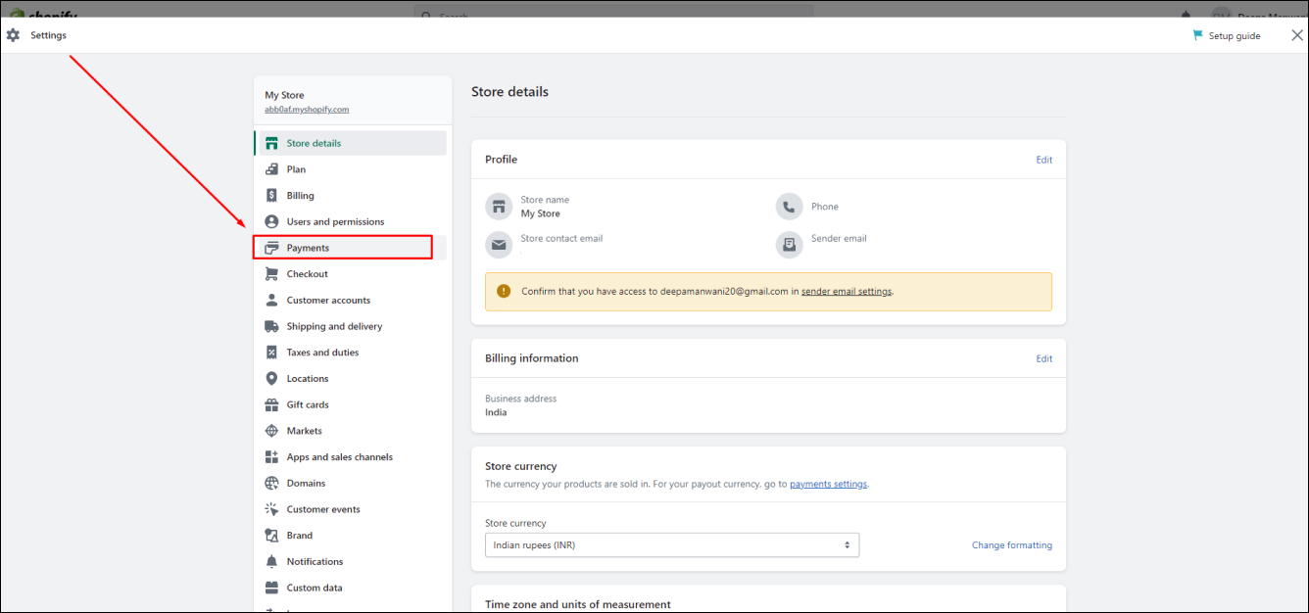Open the payments settings link
The width and height of the screenshot is (1309, 613).
click(x=829, y=484)
